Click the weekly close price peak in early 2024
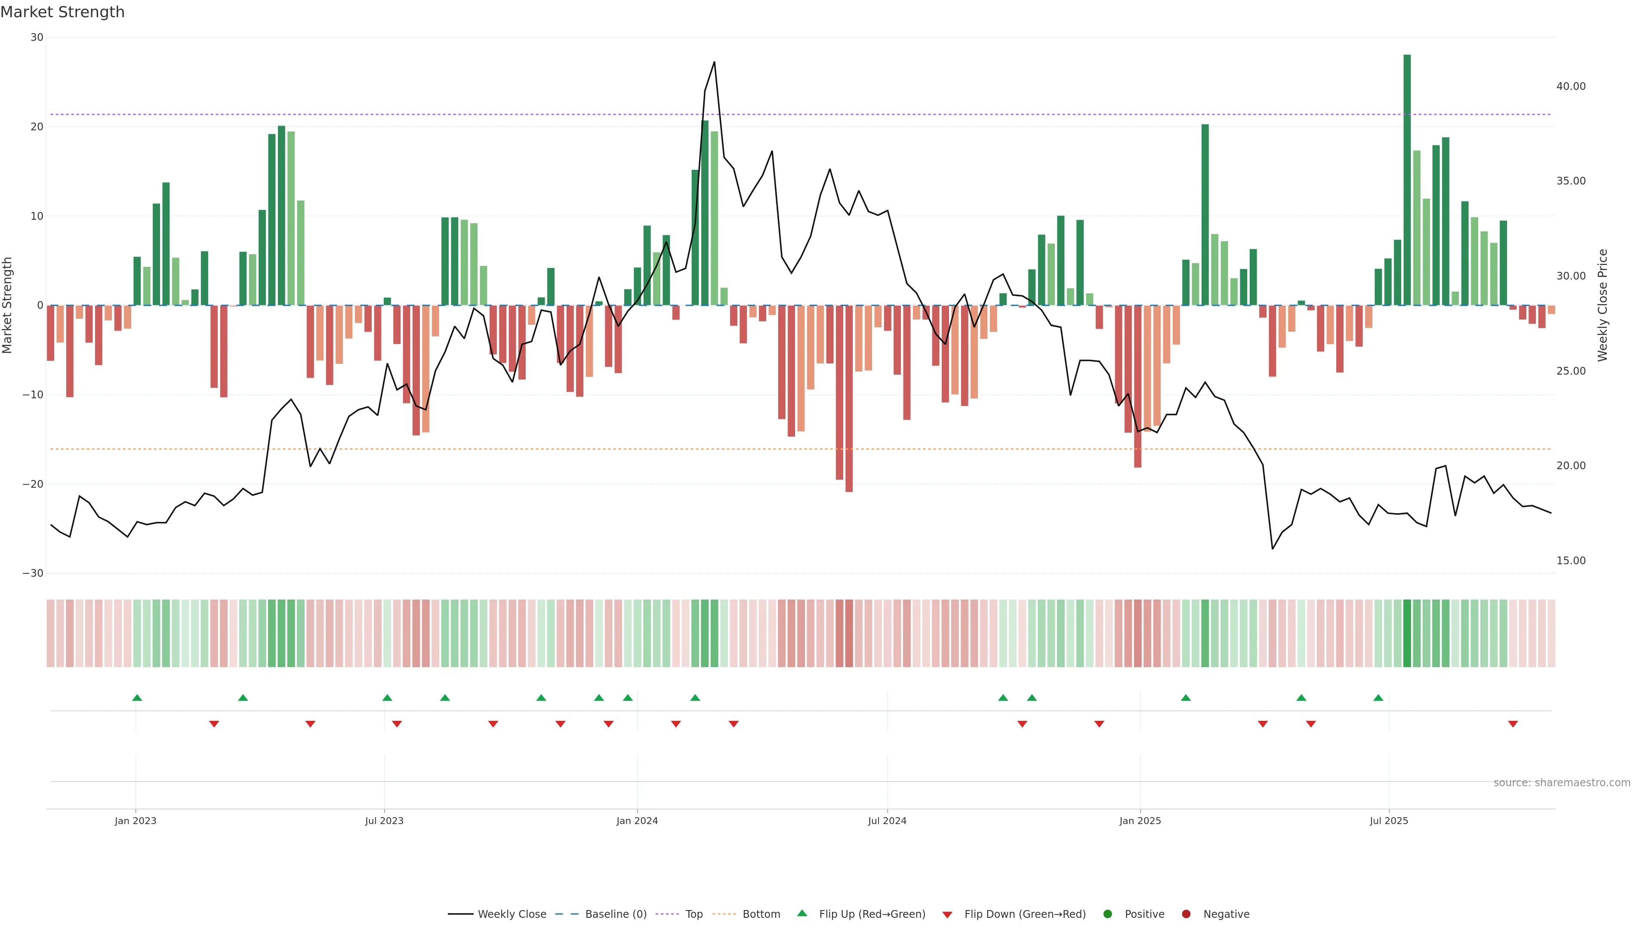Image resolution: width=1652 pixels, height=929 pixels. (x=715, y=62)
